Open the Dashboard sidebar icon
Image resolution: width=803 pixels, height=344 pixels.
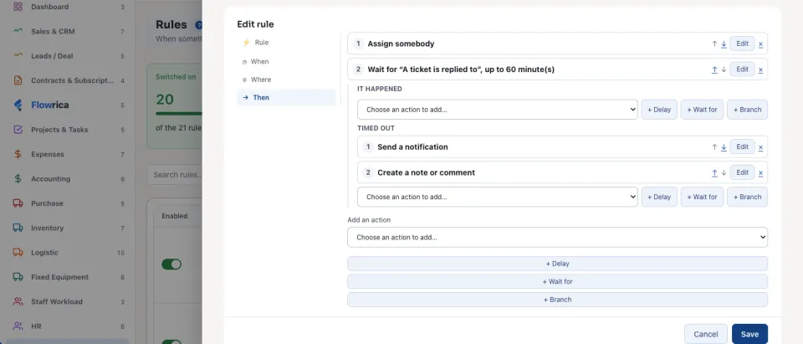pyautogui.click(x=18, y=7)
